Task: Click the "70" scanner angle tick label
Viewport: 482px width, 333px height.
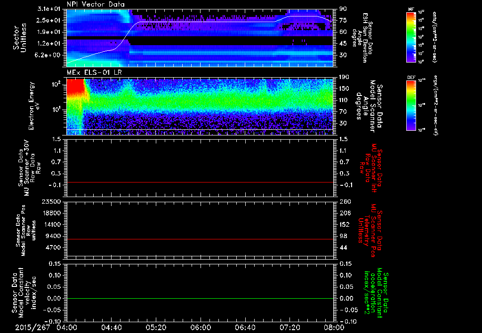Action: point(343,112)
